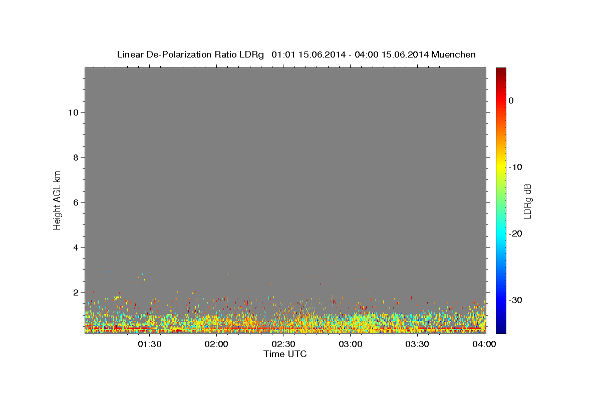Click the Time UTC axis label

[x=285, y=354]
